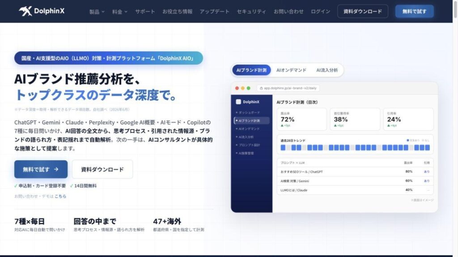The image size is (458, 257).
Task: Click the LLMOとは / Claude row
Action: coord(355,190)
